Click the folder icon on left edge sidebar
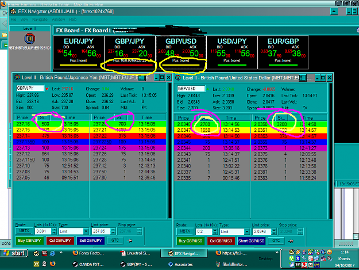359x270 pixels. (x=5, y=35)
